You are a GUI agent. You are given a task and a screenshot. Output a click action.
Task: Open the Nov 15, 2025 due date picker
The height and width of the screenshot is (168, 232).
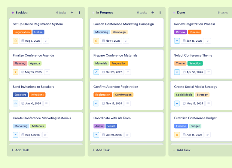(x=112, y=104)
